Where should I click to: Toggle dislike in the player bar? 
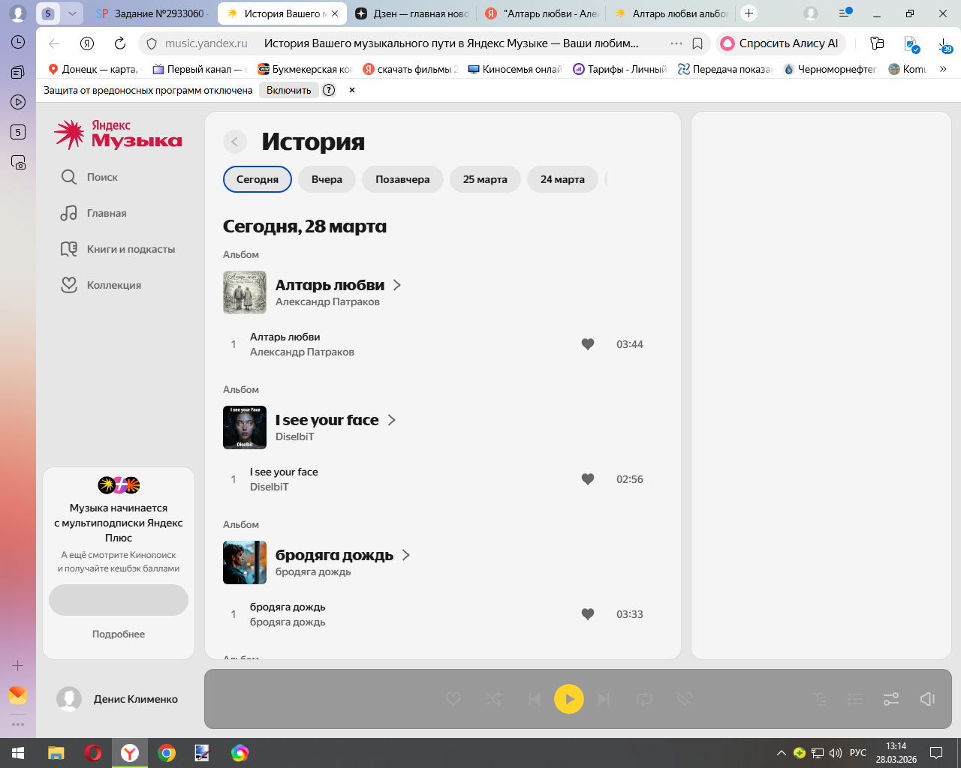pos(684,699)
